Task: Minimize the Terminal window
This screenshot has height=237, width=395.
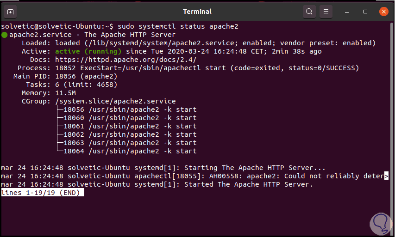Action: coord(349,12)
